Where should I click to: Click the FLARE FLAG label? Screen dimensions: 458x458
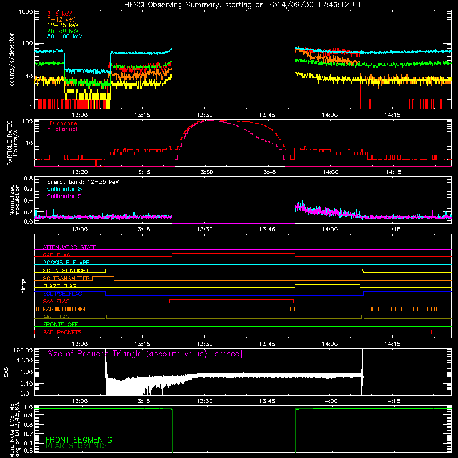60,286
